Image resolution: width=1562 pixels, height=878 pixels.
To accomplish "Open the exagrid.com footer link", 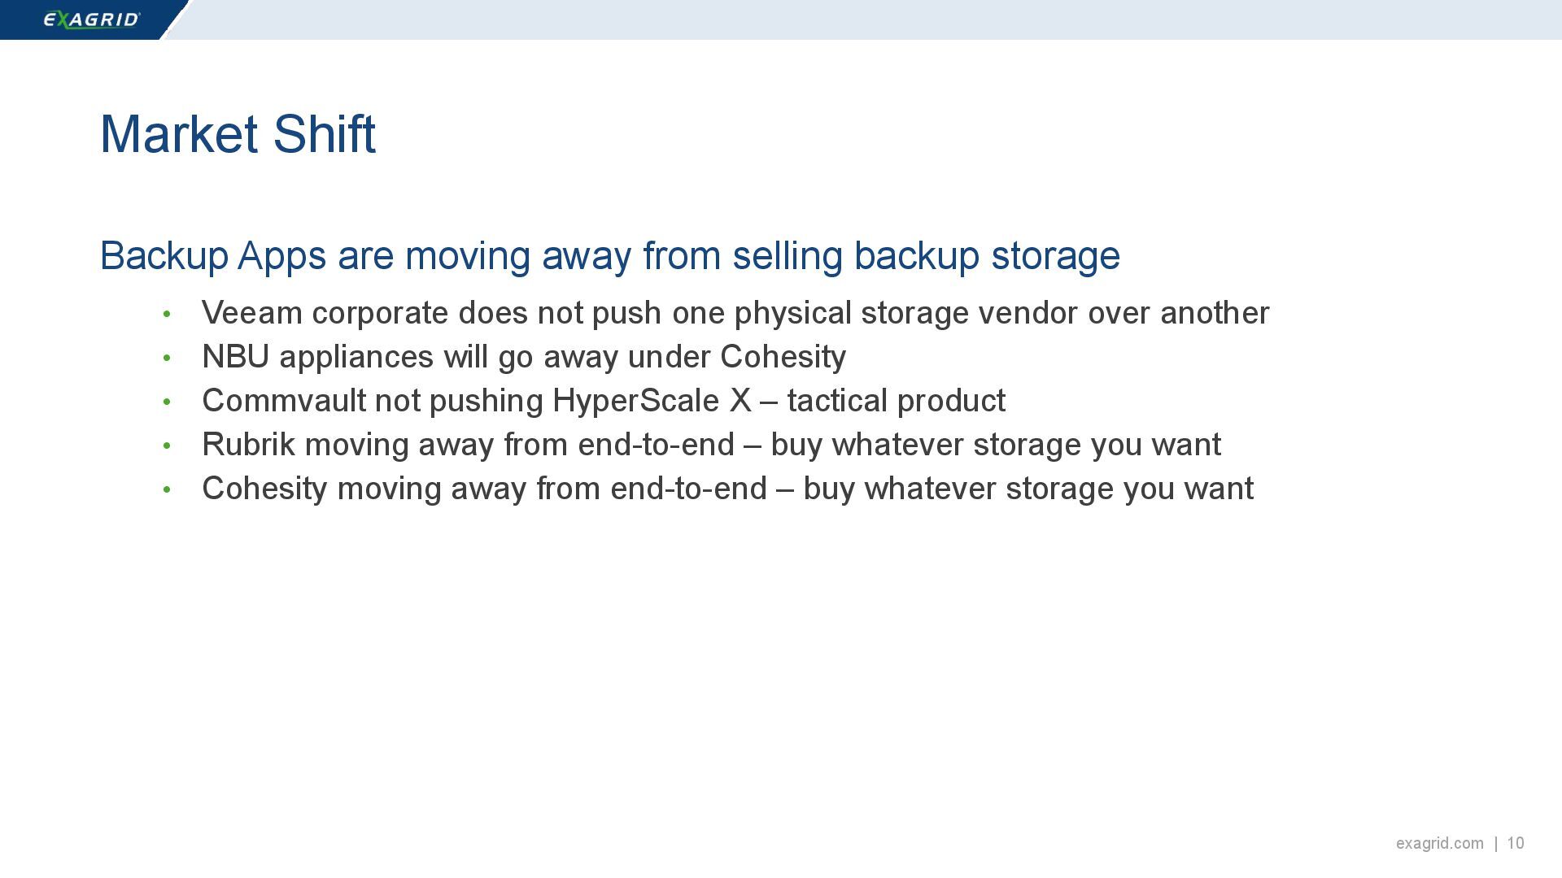I will [x=1439, y=844].
